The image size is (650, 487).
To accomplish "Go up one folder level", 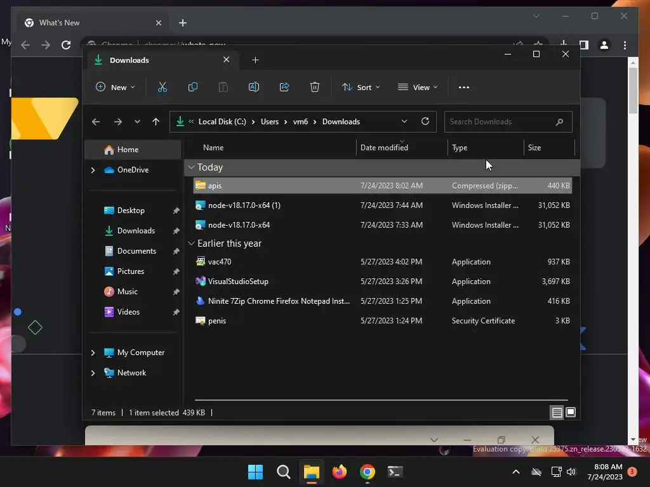I will pyautogui.click(x=156, y=122).
